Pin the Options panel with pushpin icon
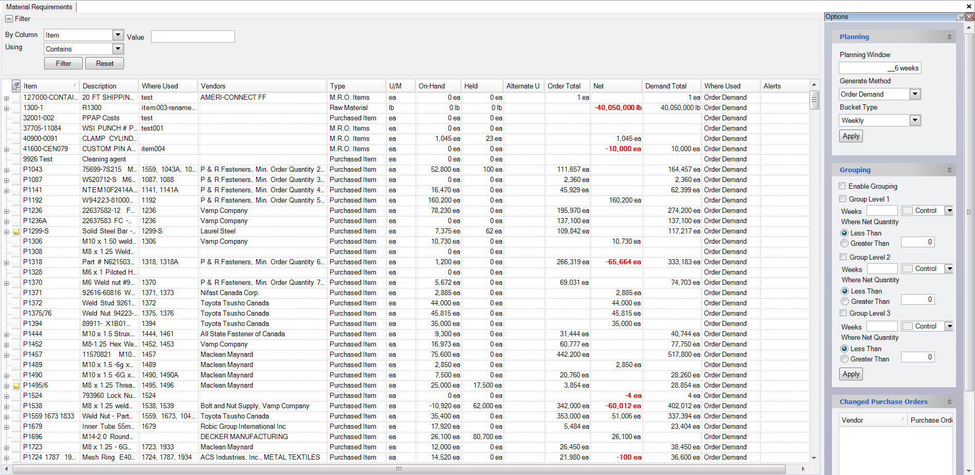Viewport: 975px width, 475px height. pos(960,17)
